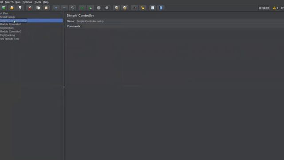Click the yellow warning triangle log icon
284x160 pixels.
(x=274, y=8)
